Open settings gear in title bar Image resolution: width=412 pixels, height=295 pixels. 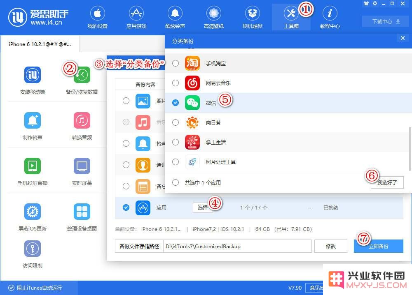pyautogui.click(x=375, y=3)
